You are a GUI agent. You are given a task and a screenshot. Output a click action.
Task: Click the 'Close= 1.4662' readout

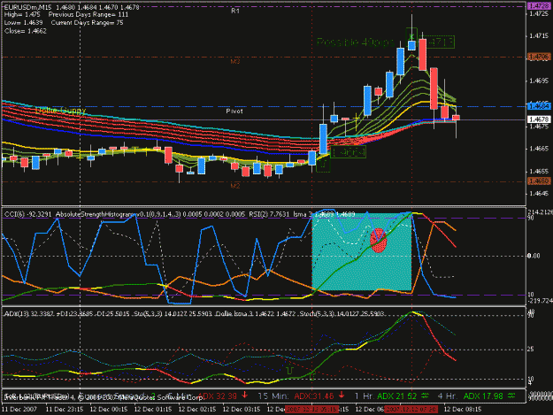point(26,31)
